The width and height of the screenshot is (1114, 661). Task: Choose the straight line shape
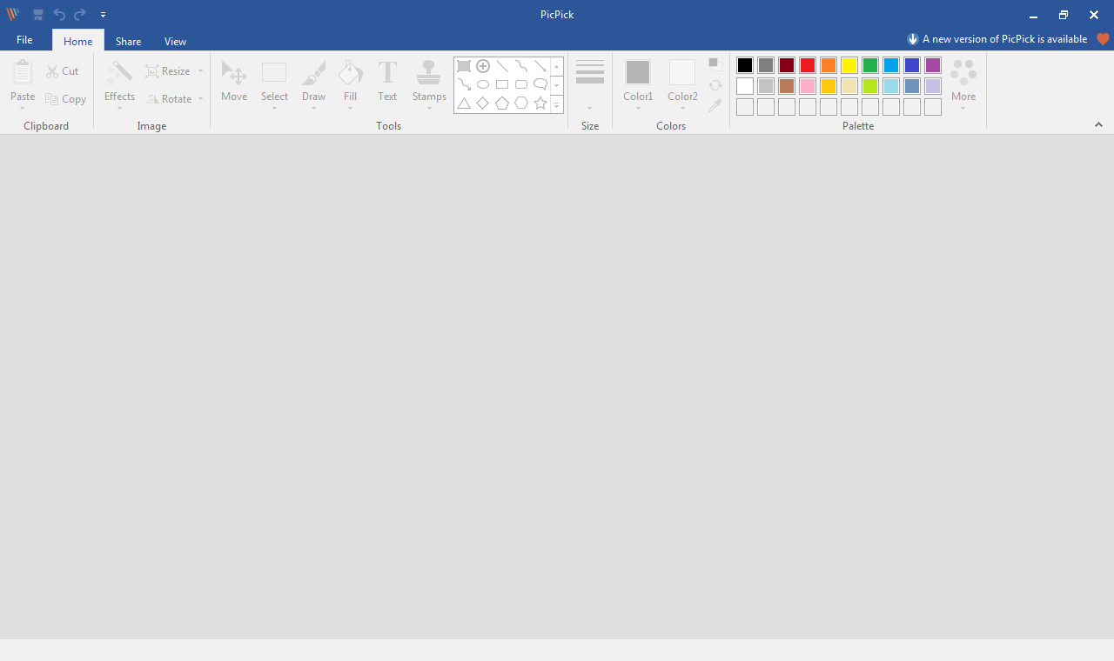[502, 66]
